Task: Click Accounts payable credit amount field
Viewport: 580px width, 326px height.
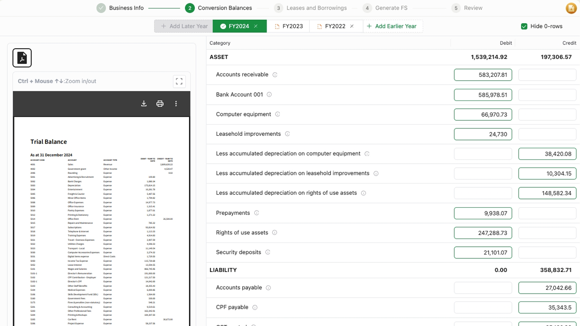Action: coord(547,288)
